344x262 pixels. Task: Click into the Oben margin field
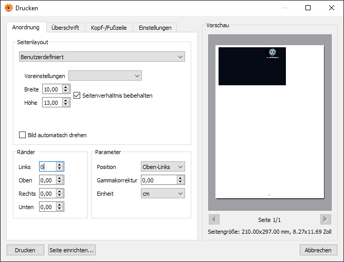[48, 180]
